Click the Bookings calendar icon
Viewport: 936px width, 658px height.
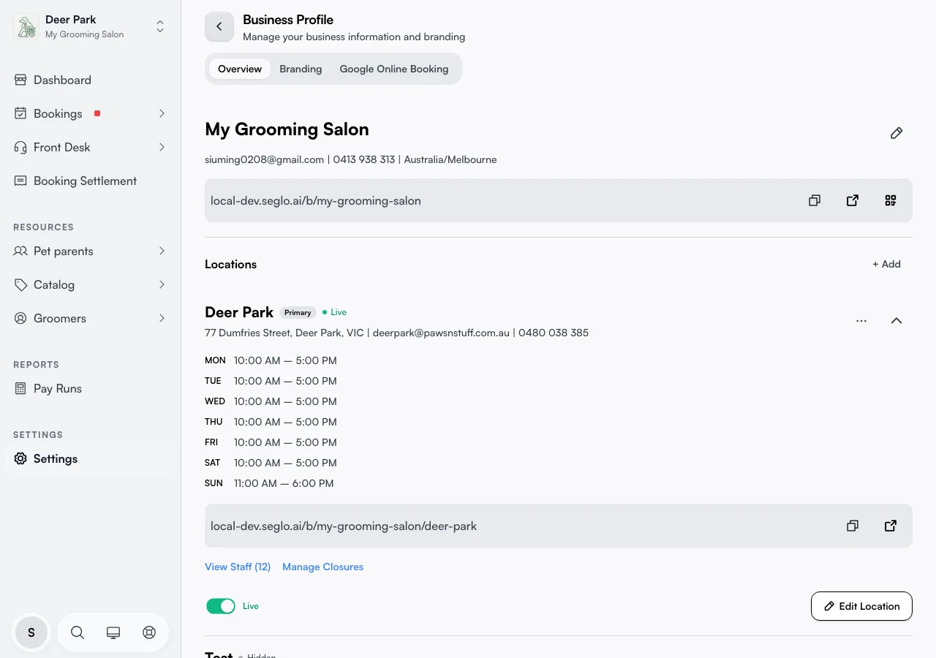[20, 113]
